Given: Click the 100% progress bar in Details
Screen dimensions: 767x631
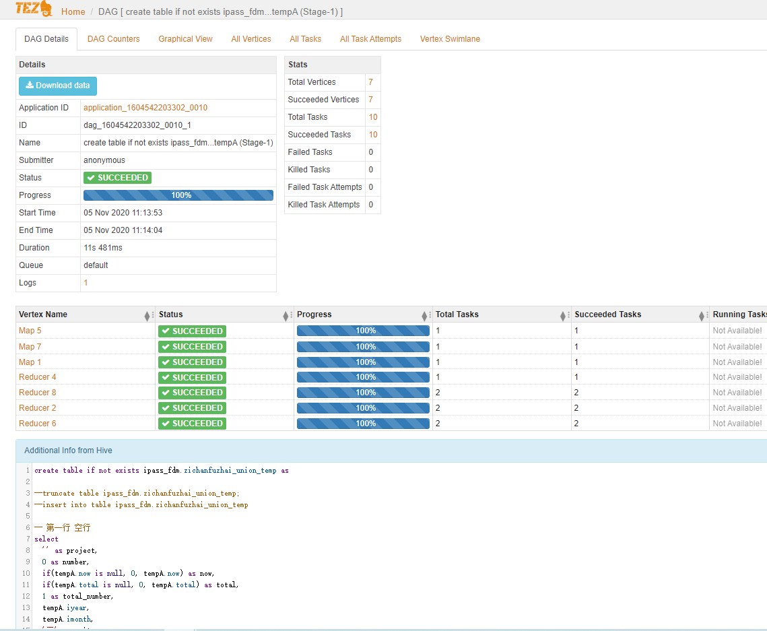Looking at the screenshot, I should click(178, 195).
